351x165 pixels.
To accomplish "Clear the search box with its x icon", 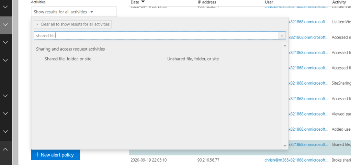I will [282, 35].
